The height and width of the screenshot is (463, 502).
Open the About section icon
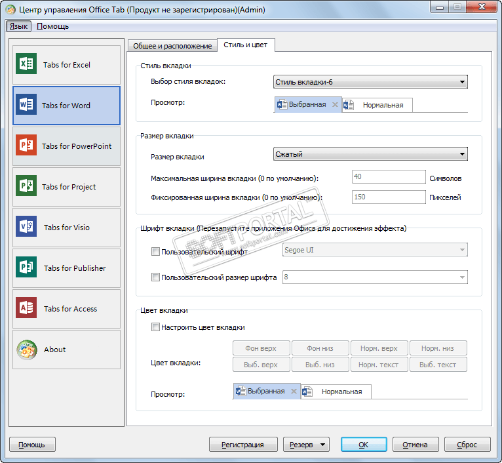pyautogui.click(x=27, y=350)
